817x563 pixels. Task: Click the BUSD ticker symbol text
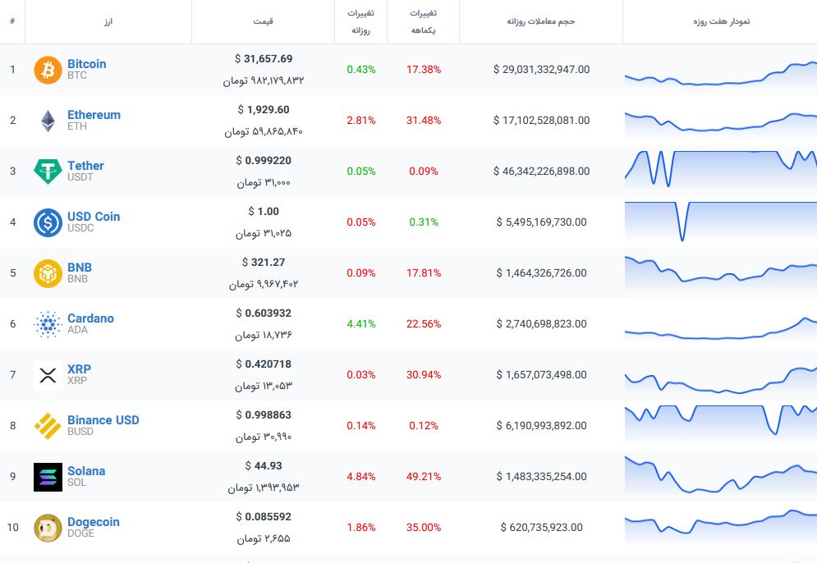tap(80, 432)
